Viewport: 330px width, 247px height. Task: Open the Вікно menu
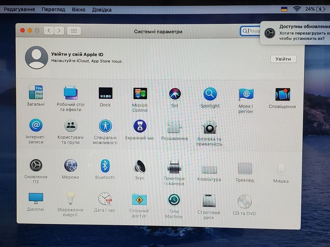[x=79, y=10]
